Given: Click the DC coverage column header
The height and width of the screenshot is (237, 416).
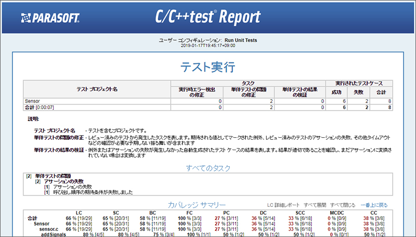Looking at the screenshot, I should (x=263, y=213).
